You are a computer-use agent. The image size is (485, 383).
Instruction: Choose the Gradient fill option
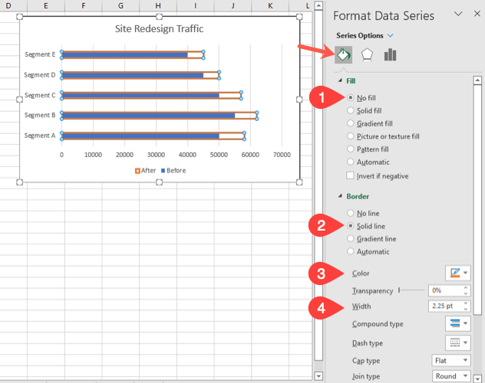(x=351, y=123)
